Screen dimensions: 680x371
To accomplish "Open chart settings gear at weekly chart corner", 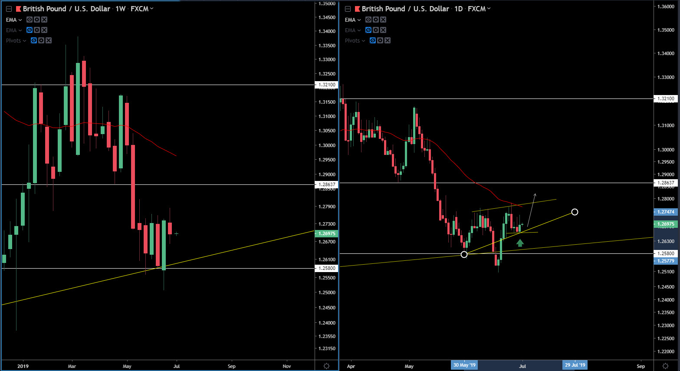I will click(326, 366).
